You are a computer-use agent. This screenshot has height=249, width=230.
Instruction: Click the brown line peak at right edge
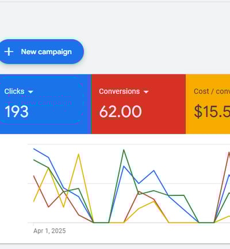pos(229,152)
